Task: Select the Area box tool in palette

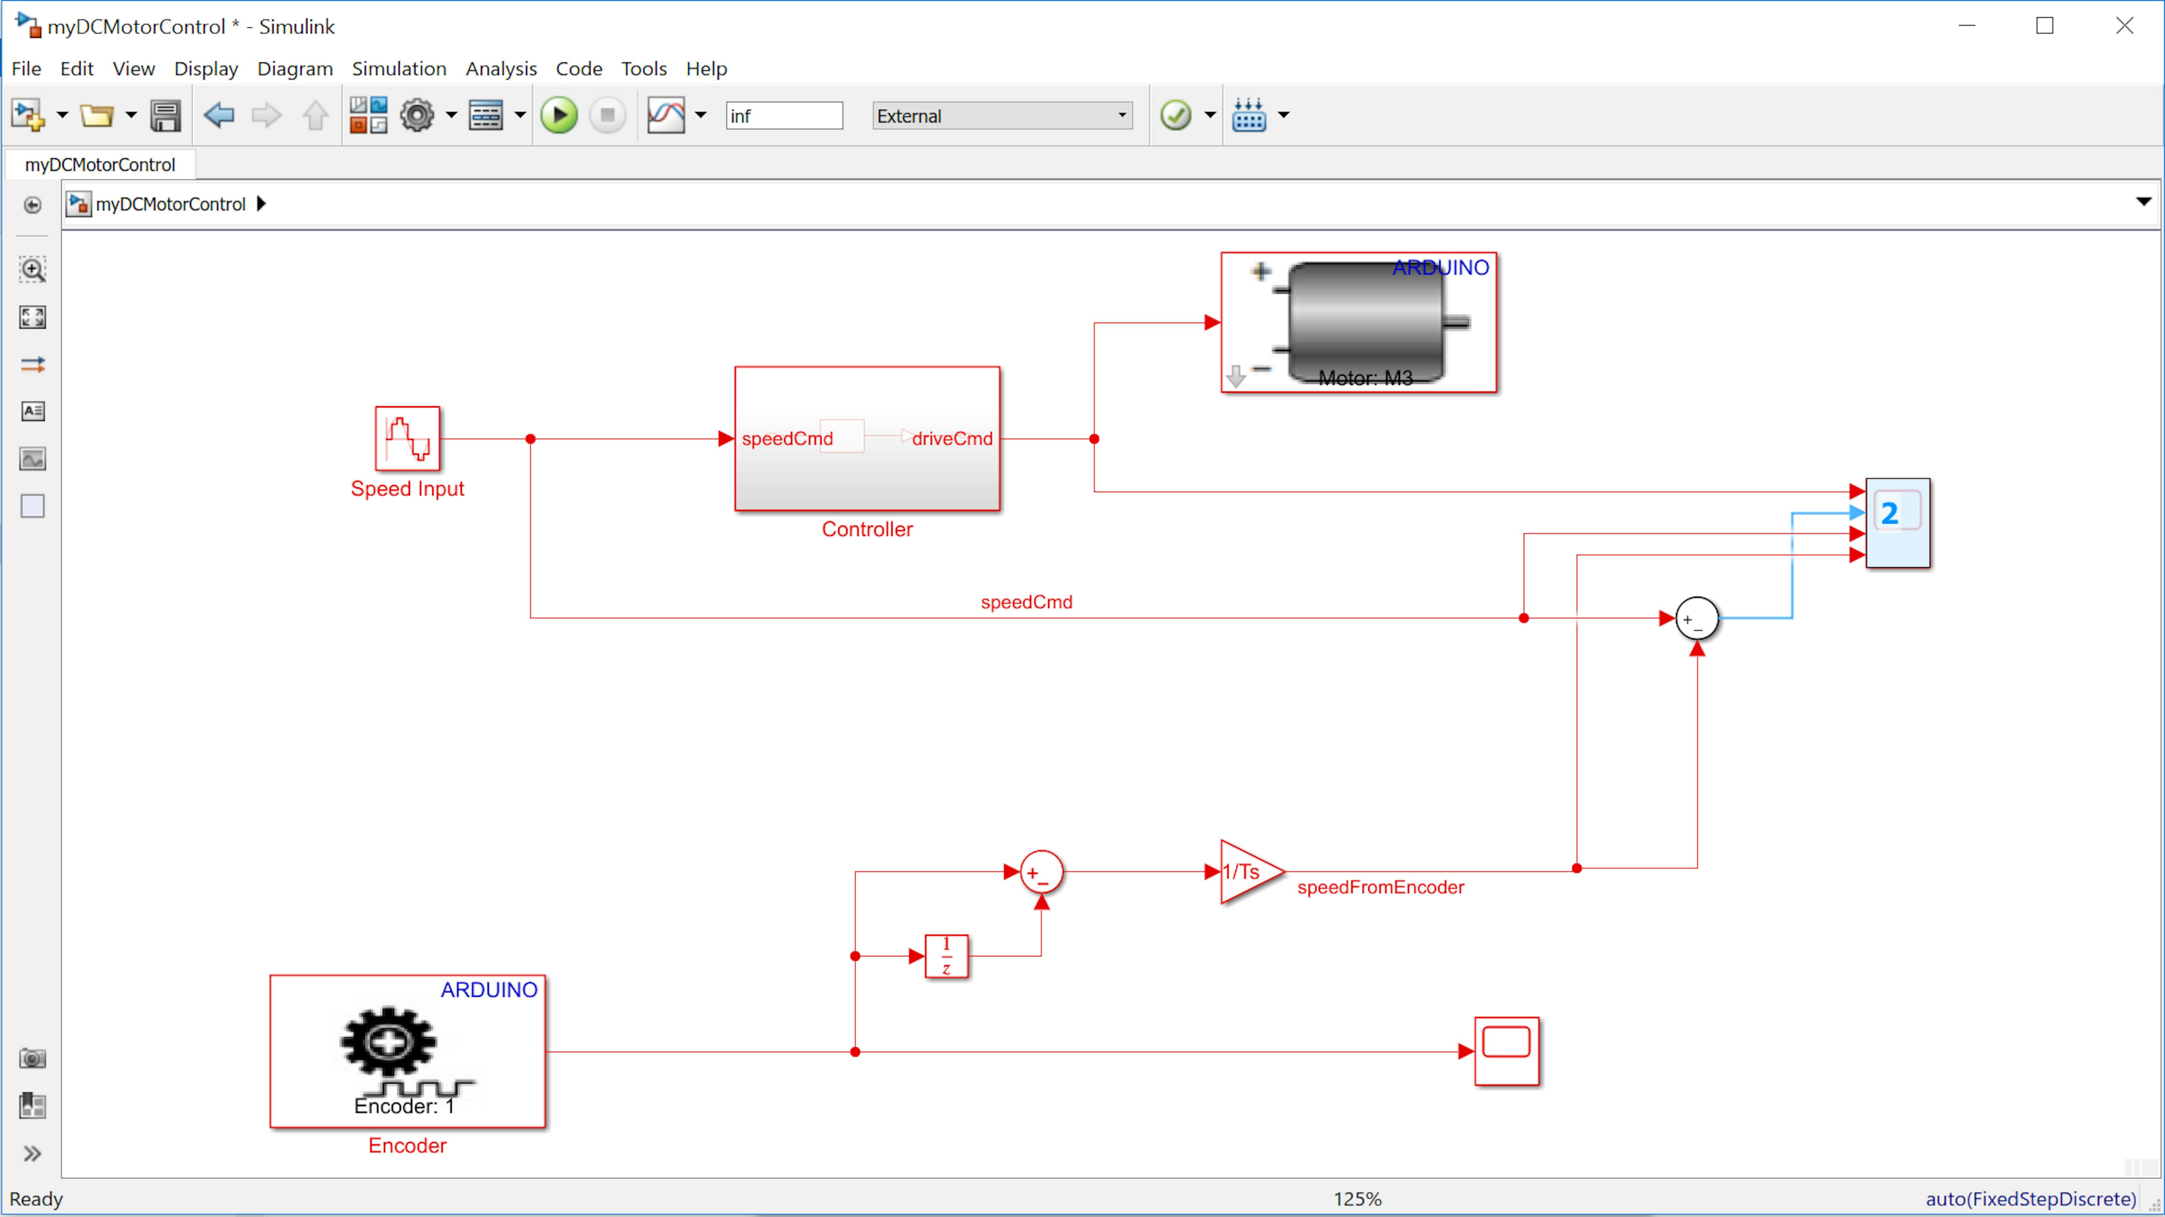Action: (x=33, y=507)
